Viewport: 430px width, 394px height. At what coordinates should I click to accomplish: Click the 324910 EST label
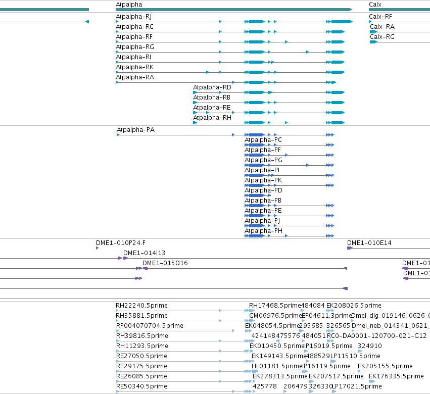(370, 347)
